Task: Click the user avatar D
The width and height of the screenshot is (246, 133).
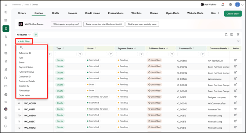Action: click(237, 4)
